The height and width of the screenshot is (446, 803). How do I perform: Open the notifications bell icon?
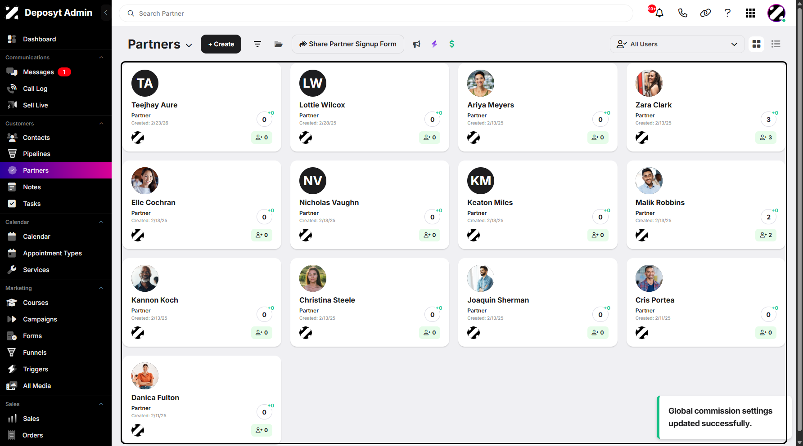[x=659, y=13]
